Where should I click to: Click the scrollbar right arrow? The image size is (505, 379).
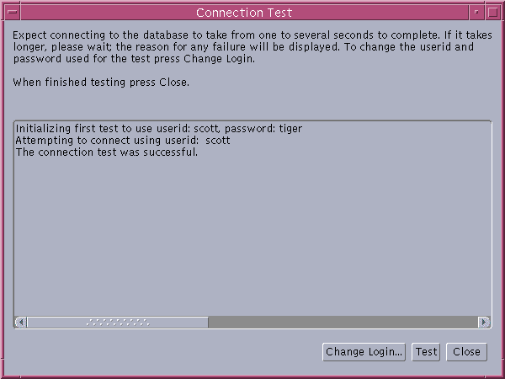click(x=484, y=322)
